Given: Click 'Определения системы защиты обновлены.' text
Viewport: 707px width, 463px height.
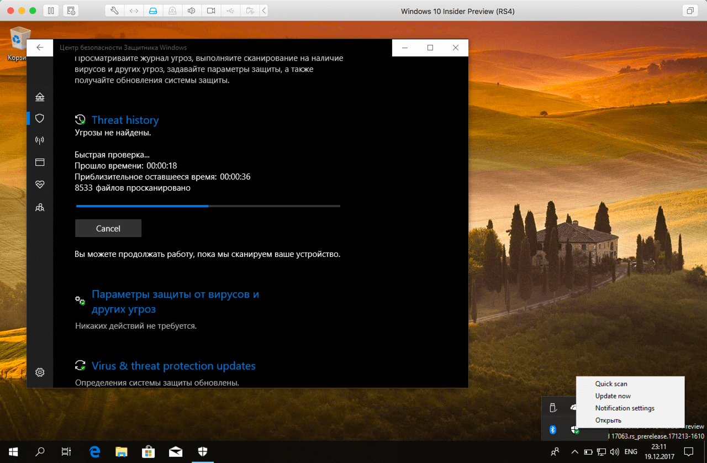Looking at the screenshot, I should [157, 382].
